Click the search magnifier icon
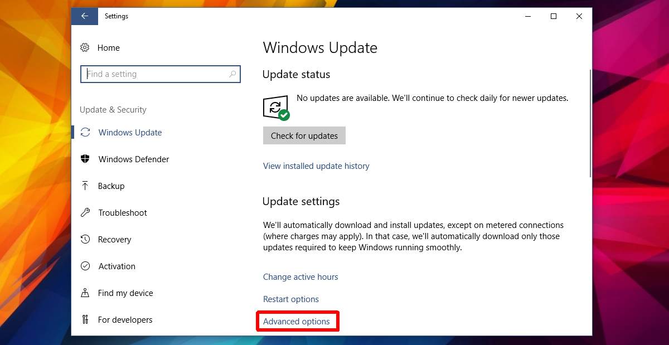Viewport: 669px width, 345px height. coord(232,74)
